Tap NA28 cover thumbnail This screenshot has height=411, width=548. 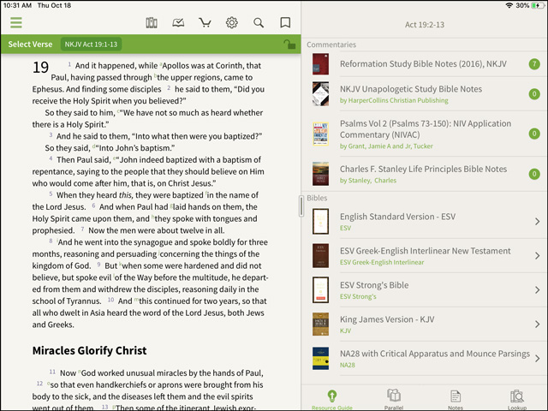point(320,358)
